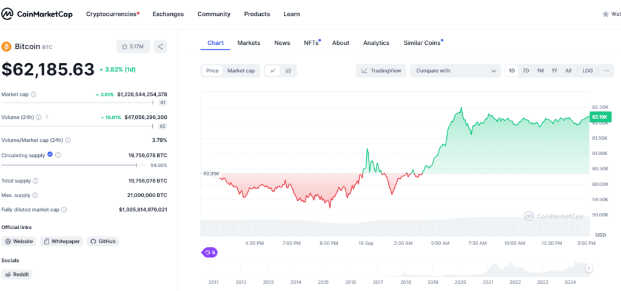Viewport: 621px width, 291px height.
Task: Click the 21,000,000 BTC max supply value
Action: pyautogui.click(x=146, y=196)
